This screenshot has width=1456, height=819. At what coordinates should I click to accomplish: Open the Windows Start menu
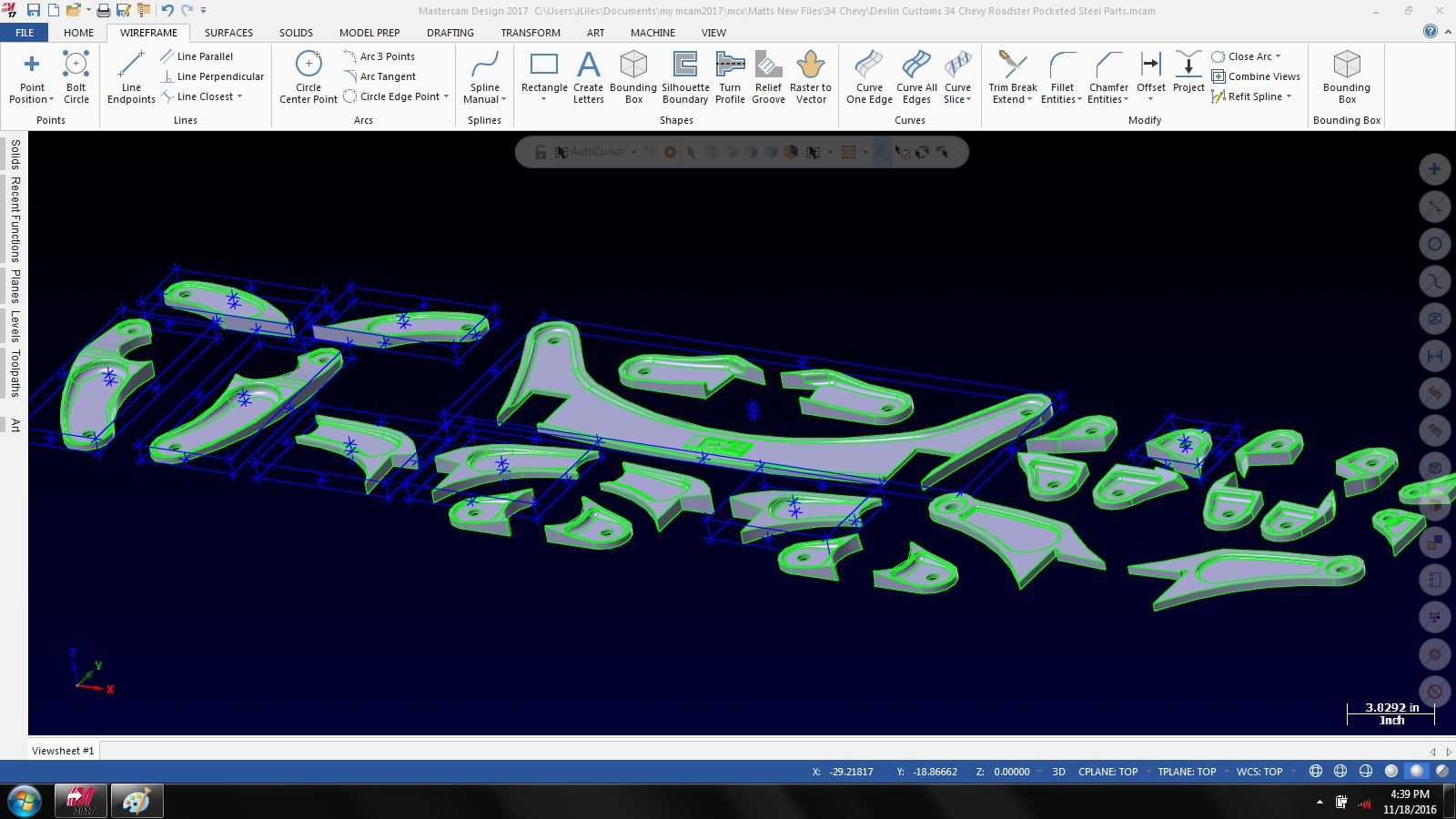click(25, 801)
